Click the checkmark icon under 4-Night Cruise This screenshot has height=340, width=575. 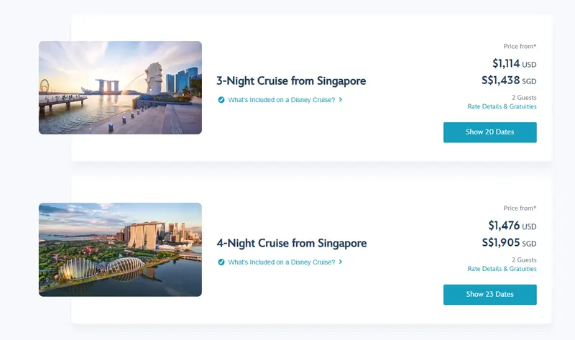coord(221,262)
